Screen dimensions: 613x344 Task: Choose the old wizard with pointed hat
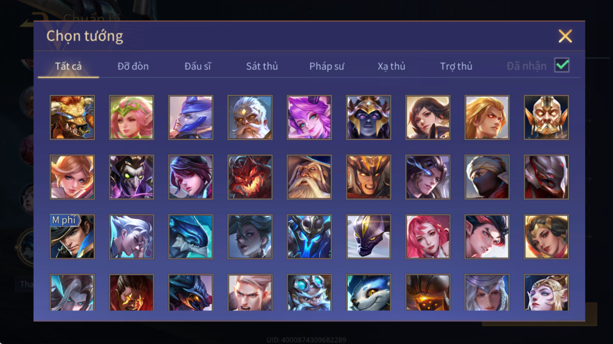[309, 177]
